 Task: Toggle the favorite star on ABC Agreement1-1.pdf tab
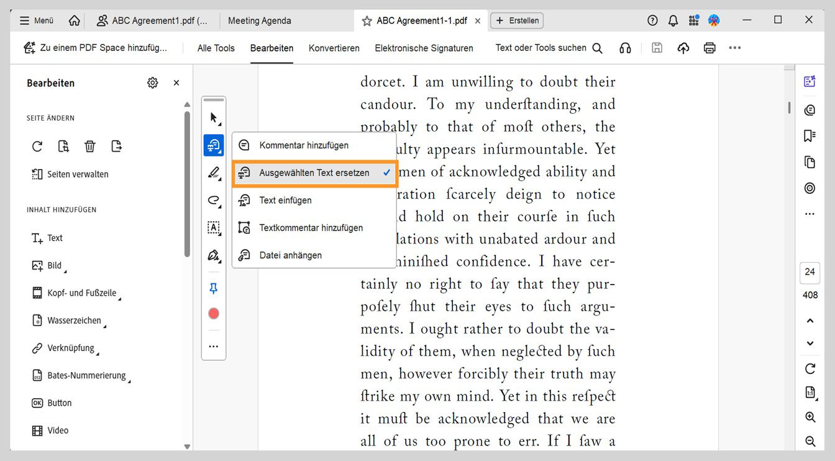click(x=366, y=20)
